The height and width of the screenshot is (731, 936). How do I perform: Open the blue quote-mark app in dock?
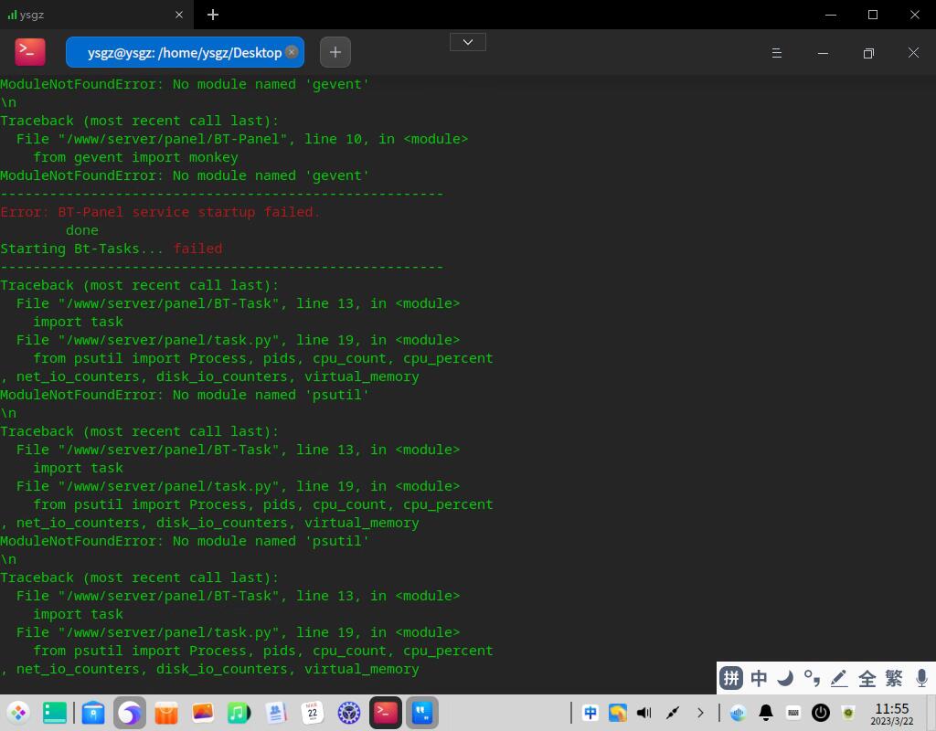click(422, 713)
